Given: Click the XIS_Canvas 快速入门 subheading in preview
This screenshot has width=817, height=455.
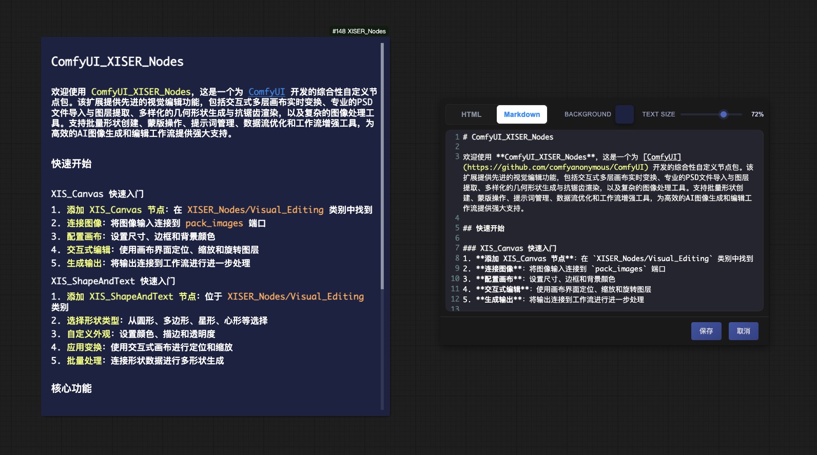Looking at the screenshot, I should tap(98, 194).
